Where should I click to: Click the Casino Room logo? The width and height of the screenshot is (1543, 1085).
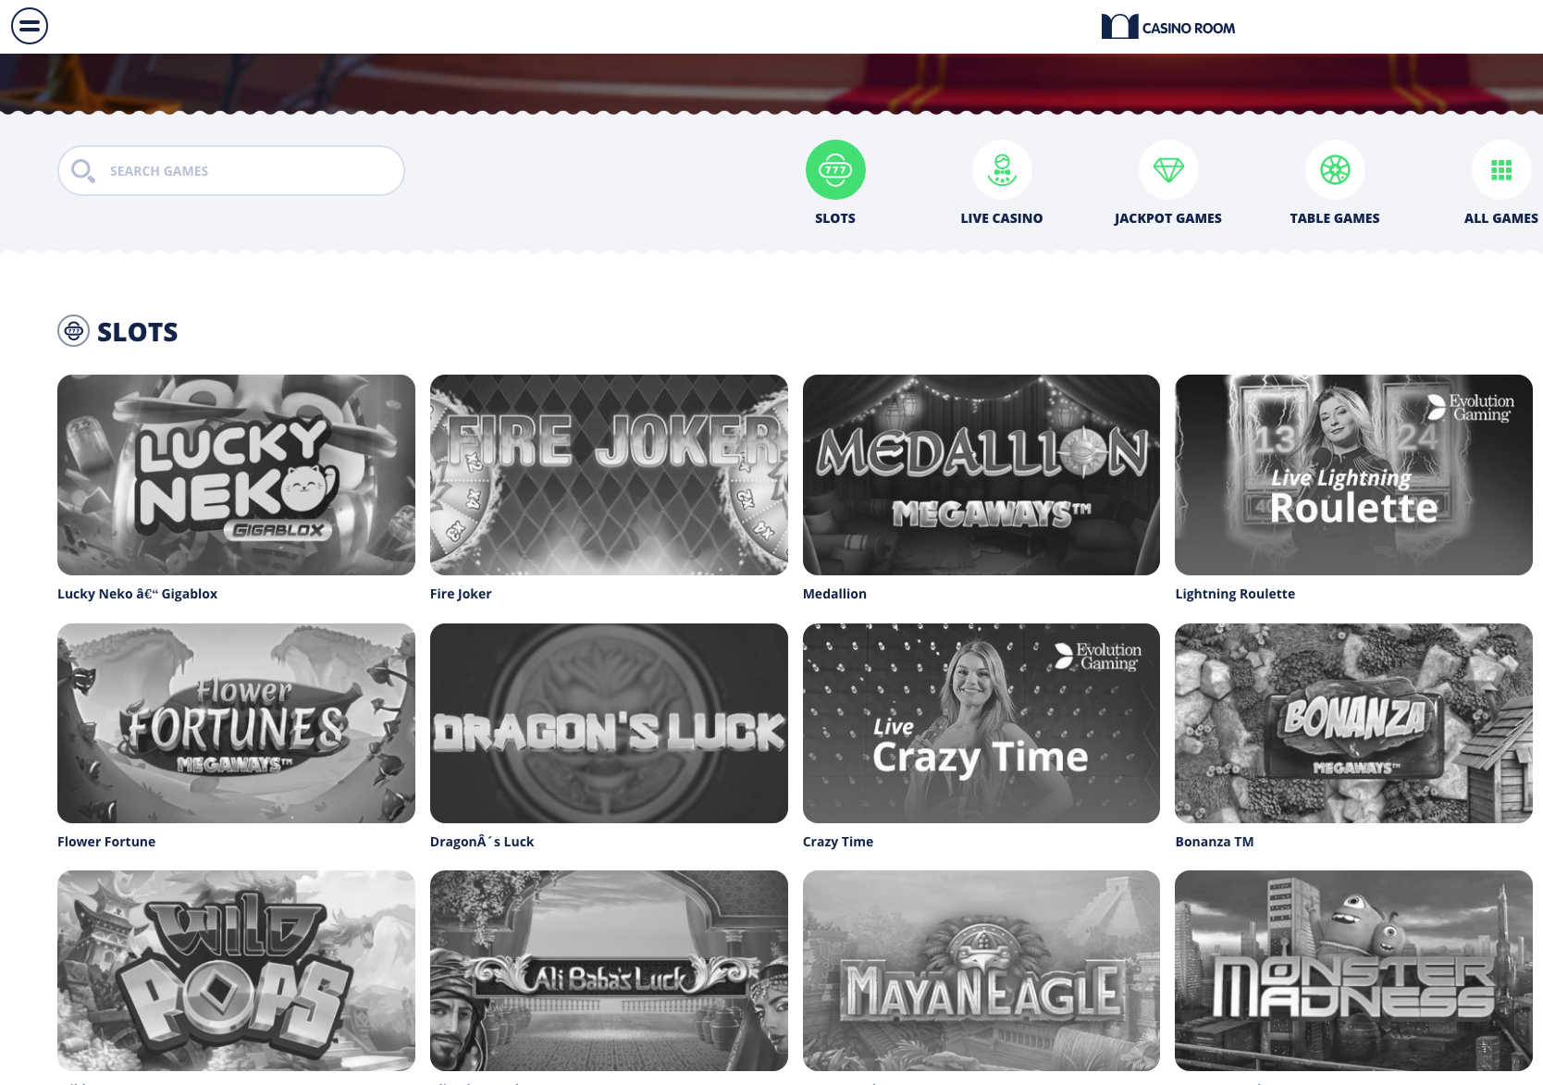click(1167, 27)
